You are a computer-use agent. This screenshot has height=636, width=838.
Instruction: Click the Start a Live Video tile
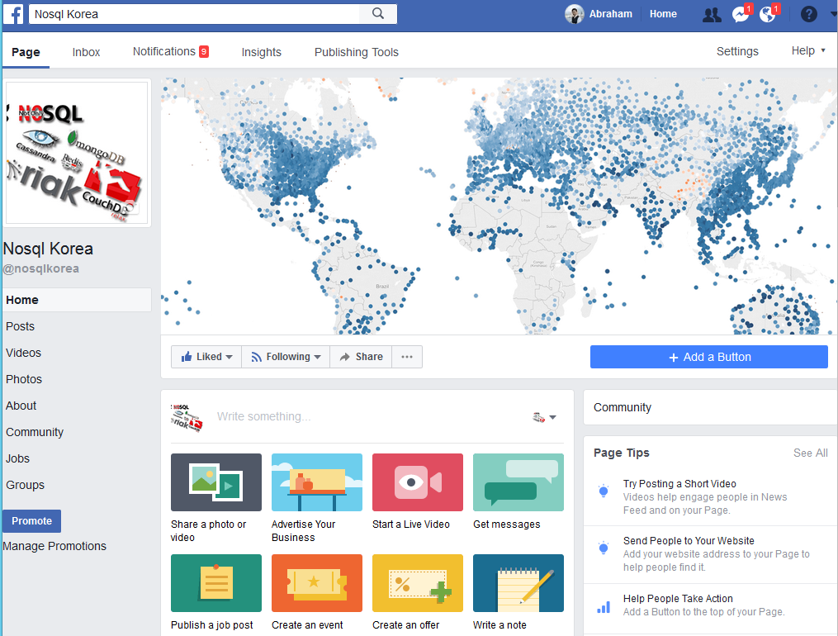418,491
